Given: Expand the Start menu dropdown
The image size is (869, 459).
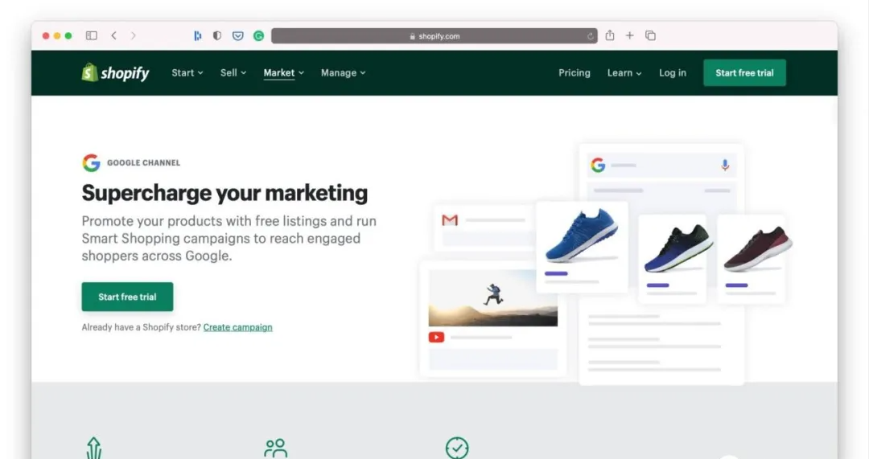Looking at the screenshot, I should click(187, 72).
